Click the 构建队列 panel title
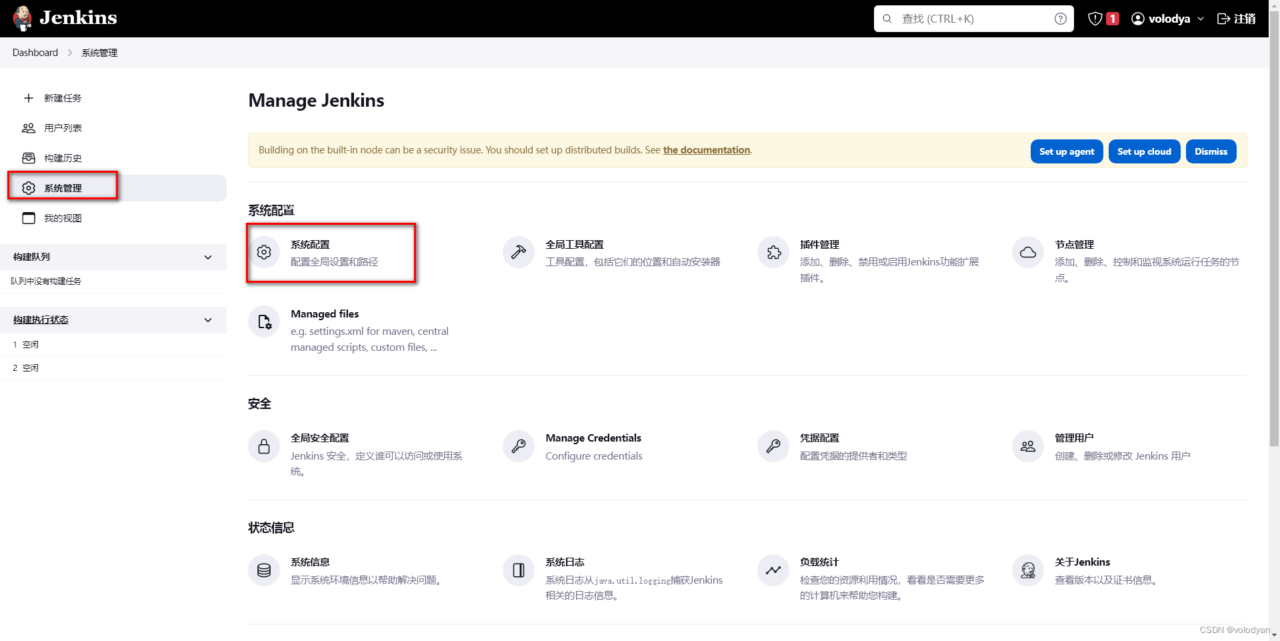The height and width of the screenshot is (641, 1280). click(31, 257)
